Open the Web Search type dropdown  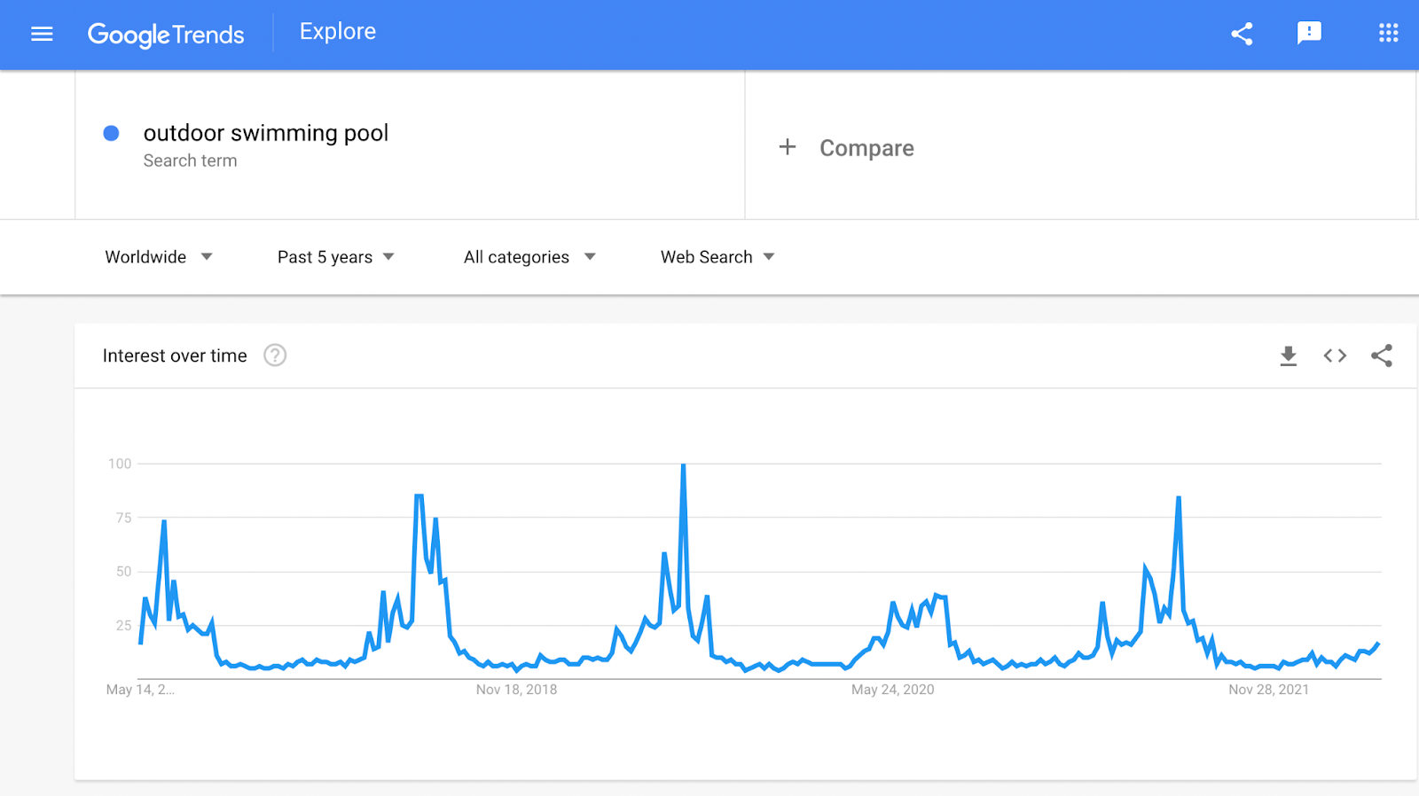pyautogui.click(x=717, y=257)
